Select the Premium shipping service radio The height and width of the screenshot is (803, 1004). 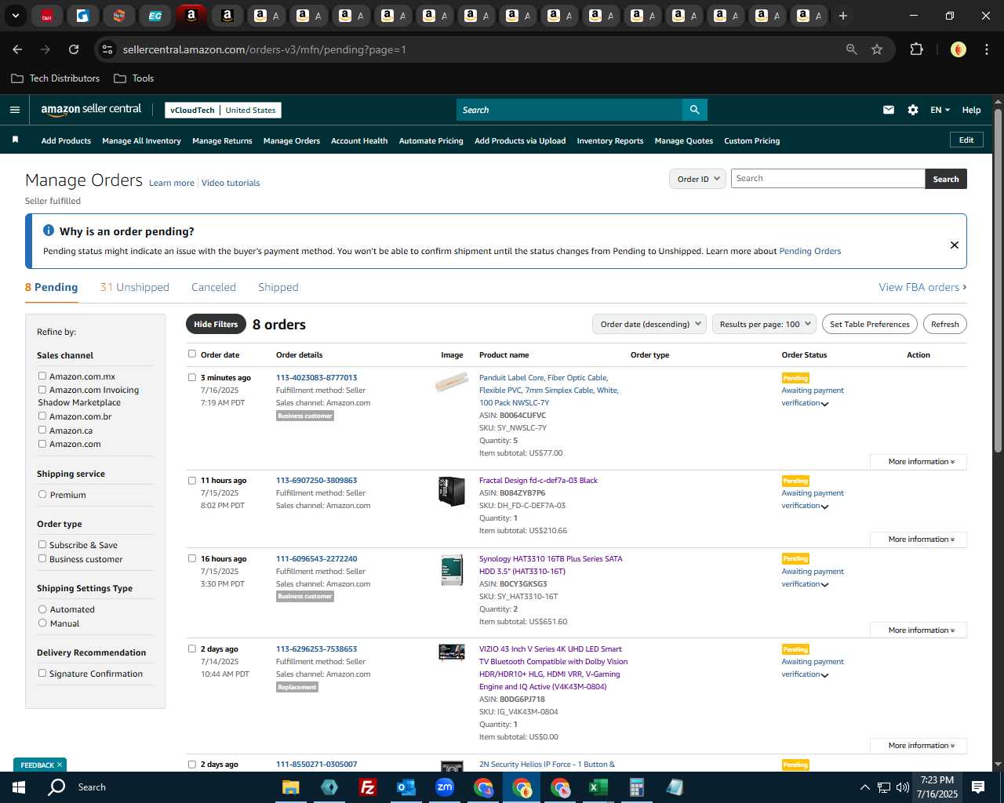coord(42,494)
